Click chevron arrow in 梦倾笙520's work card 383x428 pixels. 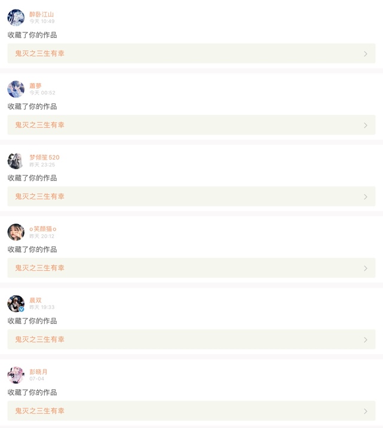pyautogui.click(x=366, y=197)
